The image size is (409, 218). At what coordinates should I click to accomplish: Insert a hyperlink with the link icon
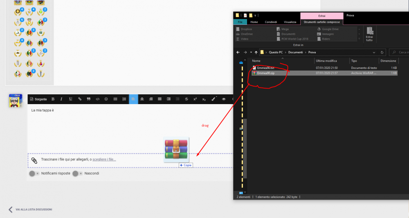click(80, 99)
